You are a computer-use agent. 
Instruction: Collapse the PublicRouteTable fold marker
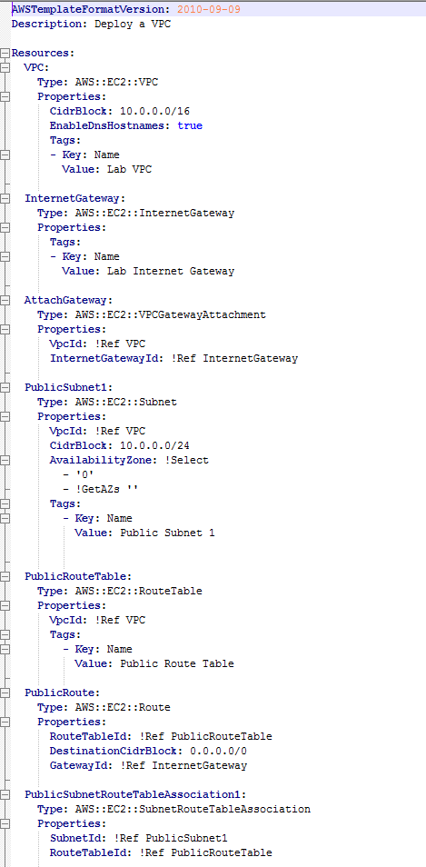(5, 576)
